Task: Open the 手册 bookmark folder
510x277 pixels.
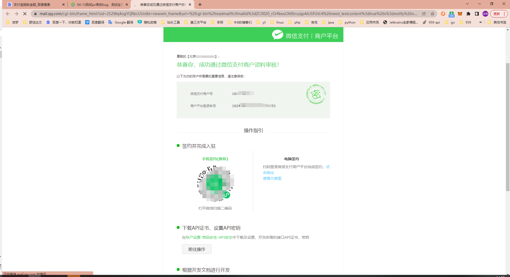Action: (x=217, y=22)
